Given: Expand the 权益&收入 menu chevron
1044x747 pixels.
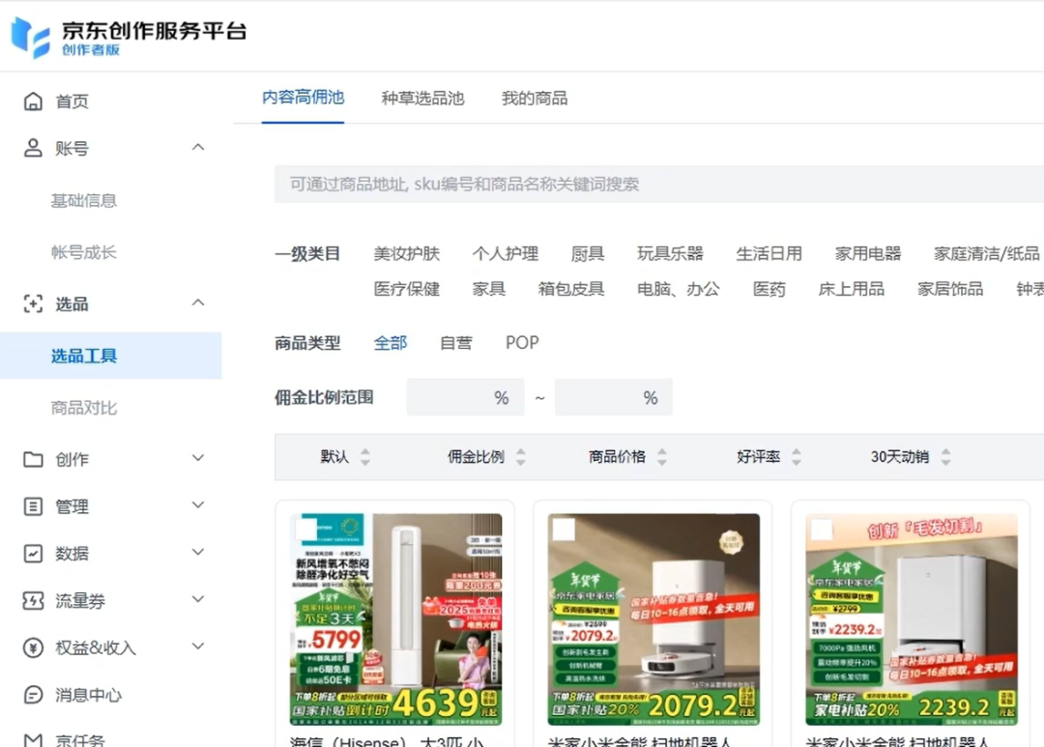Looking at the screenshot, I should pyautogui.click(x=198, y=646).
